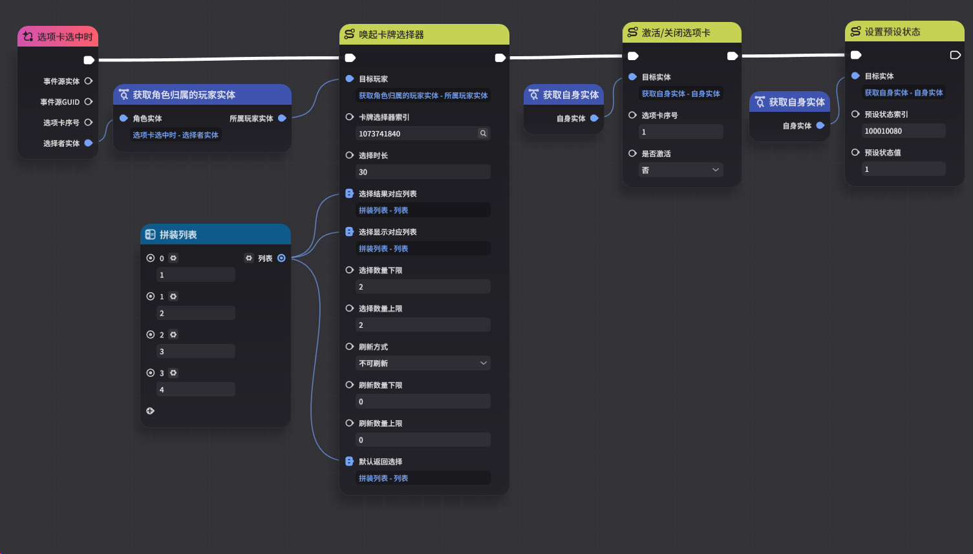Edit the 选择数量下限 value field
Image resolution: width=973 pixels, height=554 pixels.
423,286
